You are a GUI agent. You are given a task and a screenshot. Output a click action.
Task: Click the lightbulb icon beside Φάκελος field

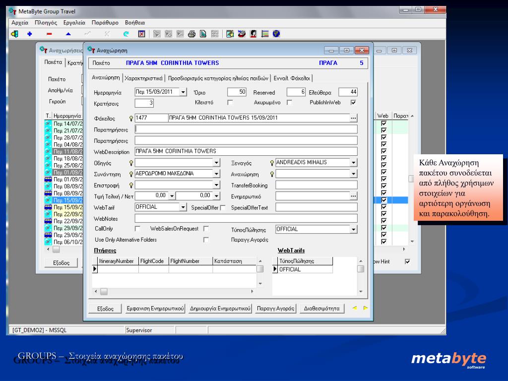pyautogui.click(x=131, y=119)
